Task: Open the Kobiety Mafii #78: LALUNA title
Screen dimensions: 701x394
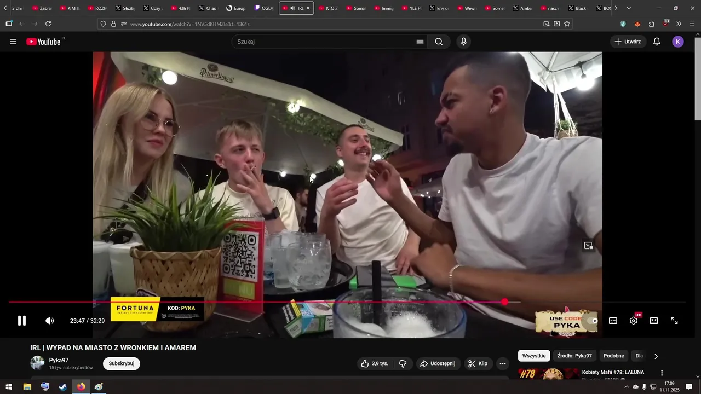Action: (613, 372)
